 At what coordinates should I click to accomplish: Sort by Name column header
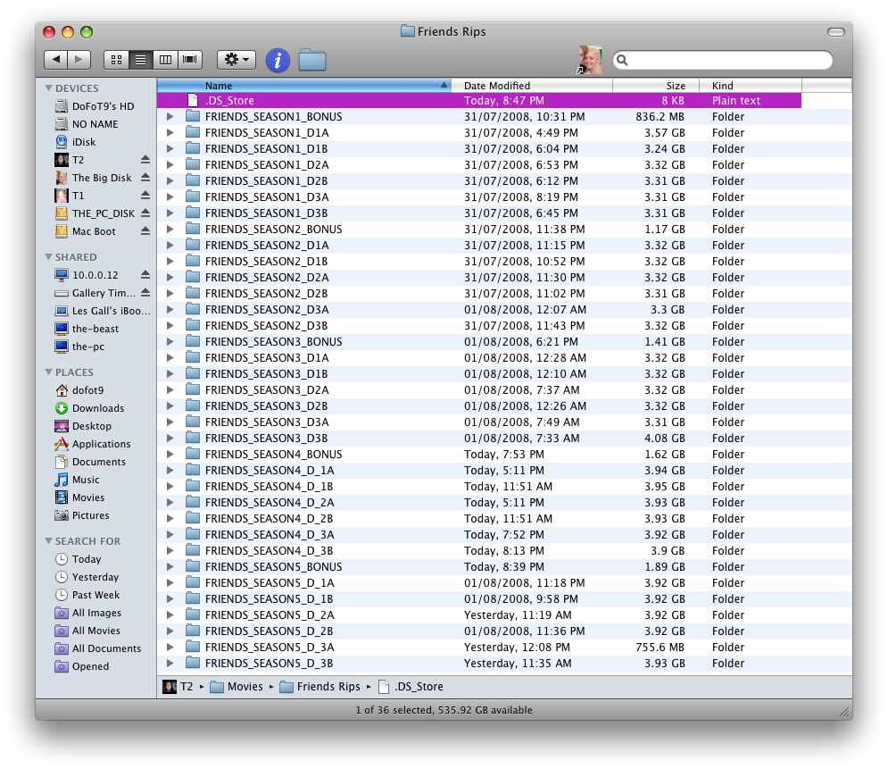tap(304, 86)
